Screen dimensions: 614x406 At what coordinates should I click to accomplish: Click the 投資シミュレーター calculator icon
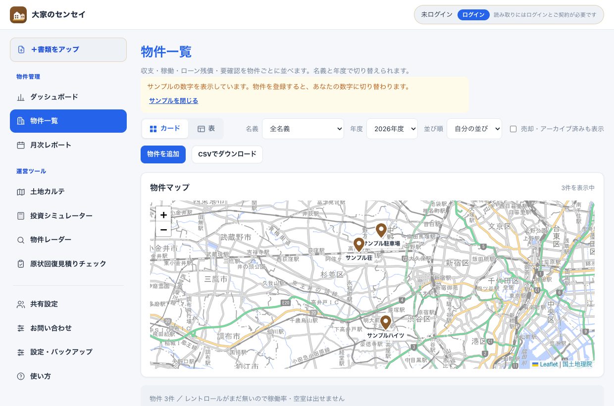coord(21,216)
